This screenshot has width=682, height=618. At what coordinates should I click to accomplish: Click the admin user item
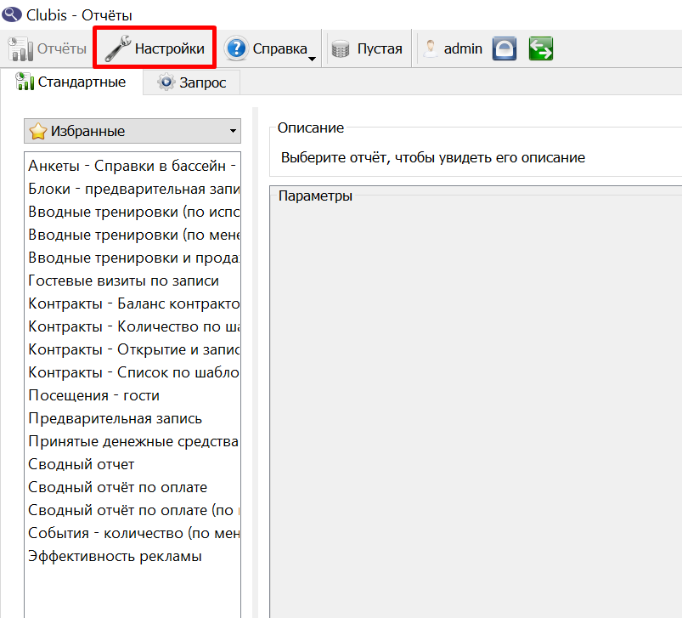point(453,48)
